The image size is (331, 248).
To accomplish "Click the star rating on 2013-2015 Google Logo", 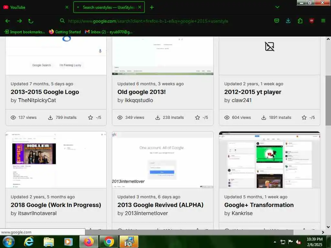I will (91, 118).
